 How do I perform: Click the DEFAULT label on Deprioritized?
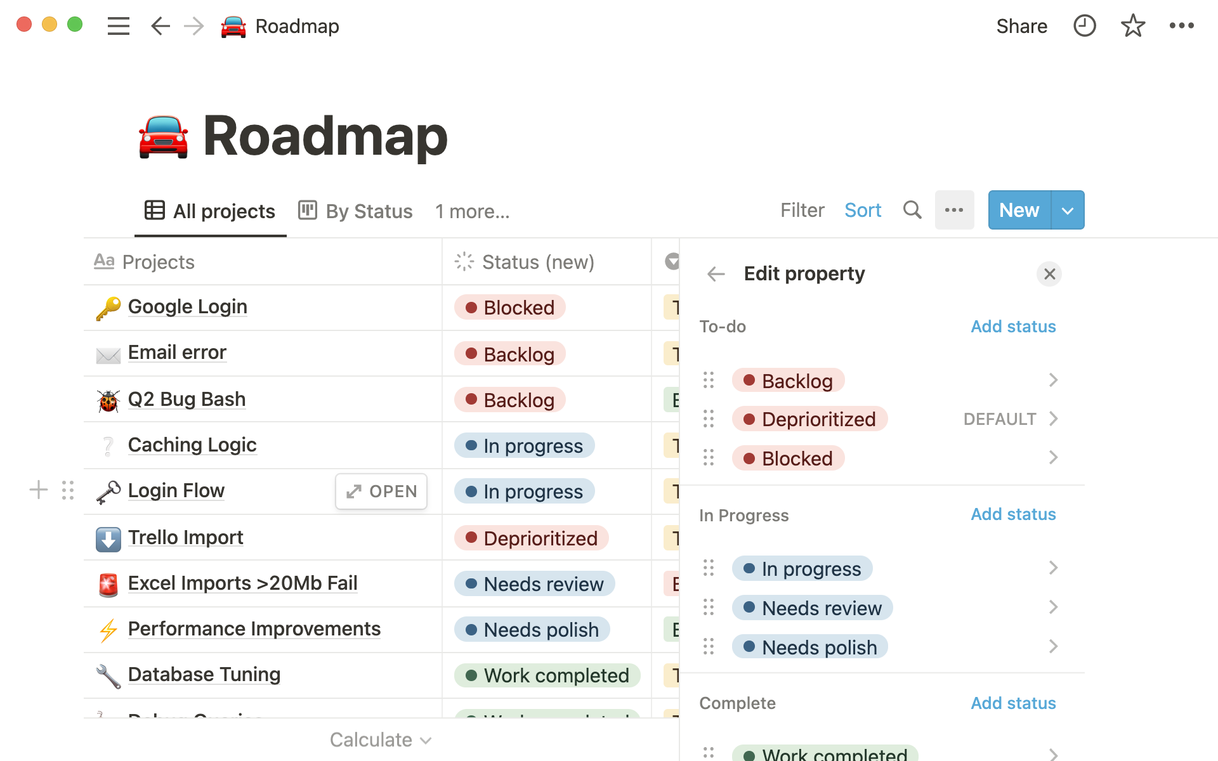1000,419
